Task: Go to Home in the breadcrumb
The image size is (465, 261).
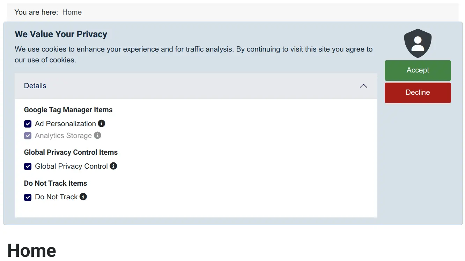Action: [x=72, y=12]
